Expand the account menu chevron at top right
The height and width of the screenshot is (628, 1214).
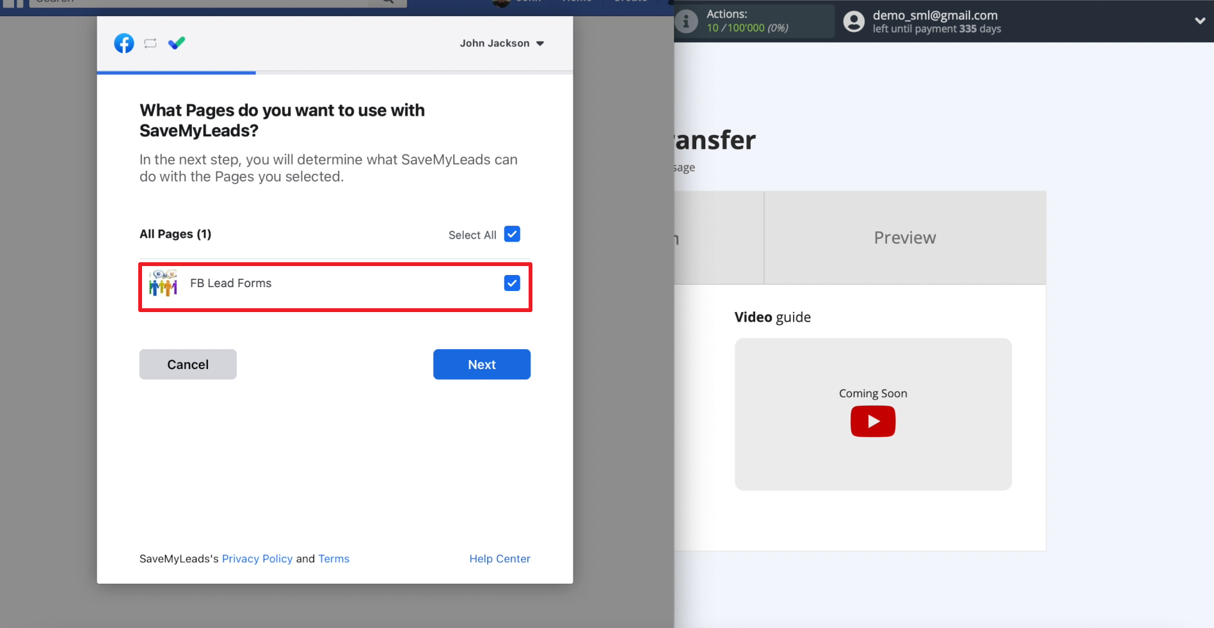pyautogui.click(x=1200, y=21)
